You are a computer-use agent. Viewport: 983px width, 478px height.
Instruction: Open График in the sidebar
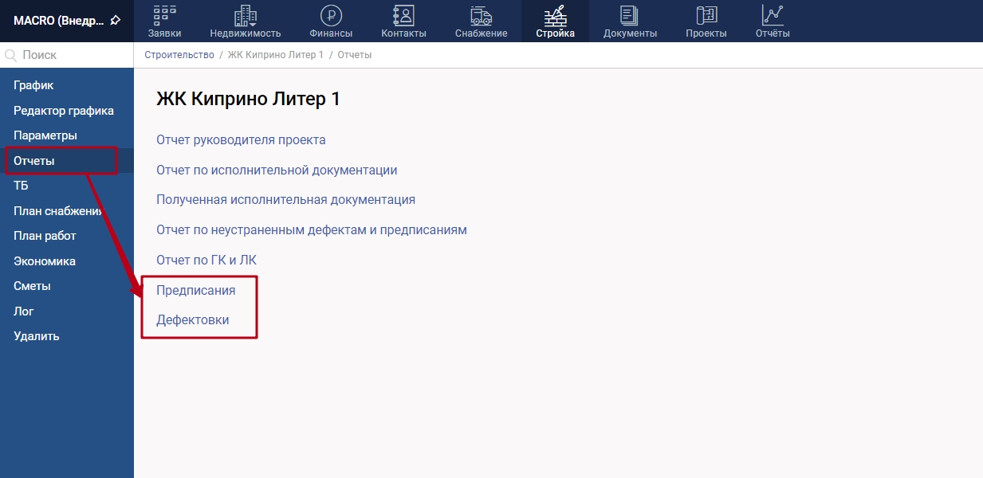33,85
